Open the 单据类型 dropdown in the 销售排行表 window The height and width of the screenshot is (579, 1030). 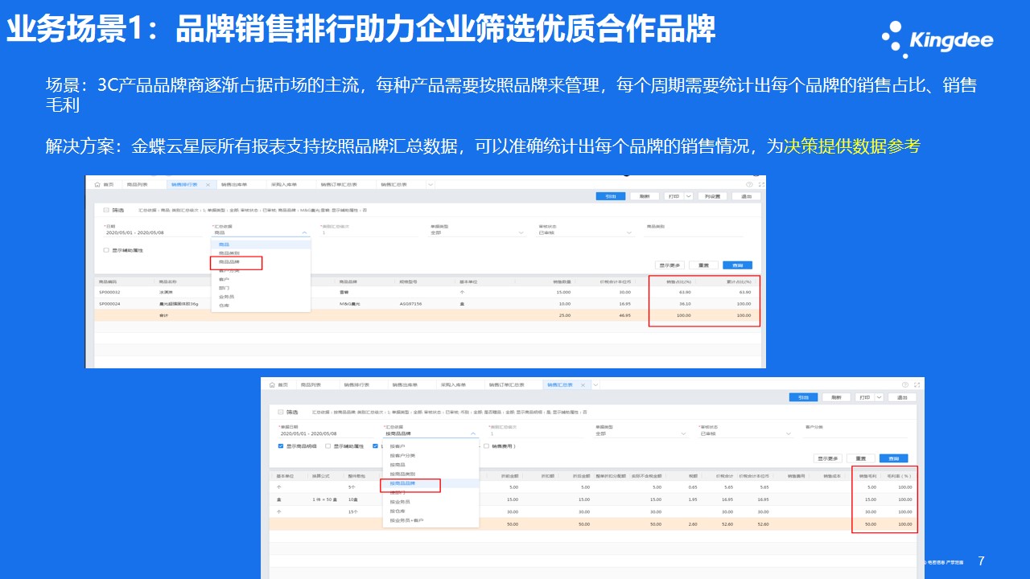[479, 233]
